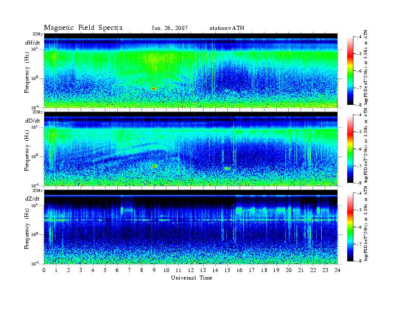This screenshot has height=310, width=402.
Task: Click the Frequency (Hz) label of dZ/dt panel
Action: pos(27,228)
